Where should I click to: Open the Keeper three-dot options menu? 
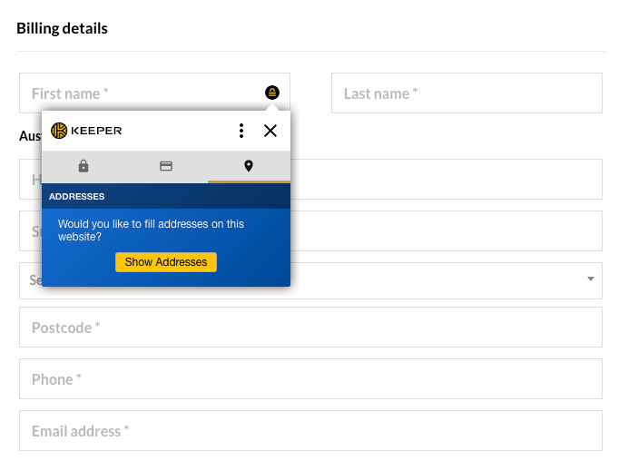(x=241, y=131)
